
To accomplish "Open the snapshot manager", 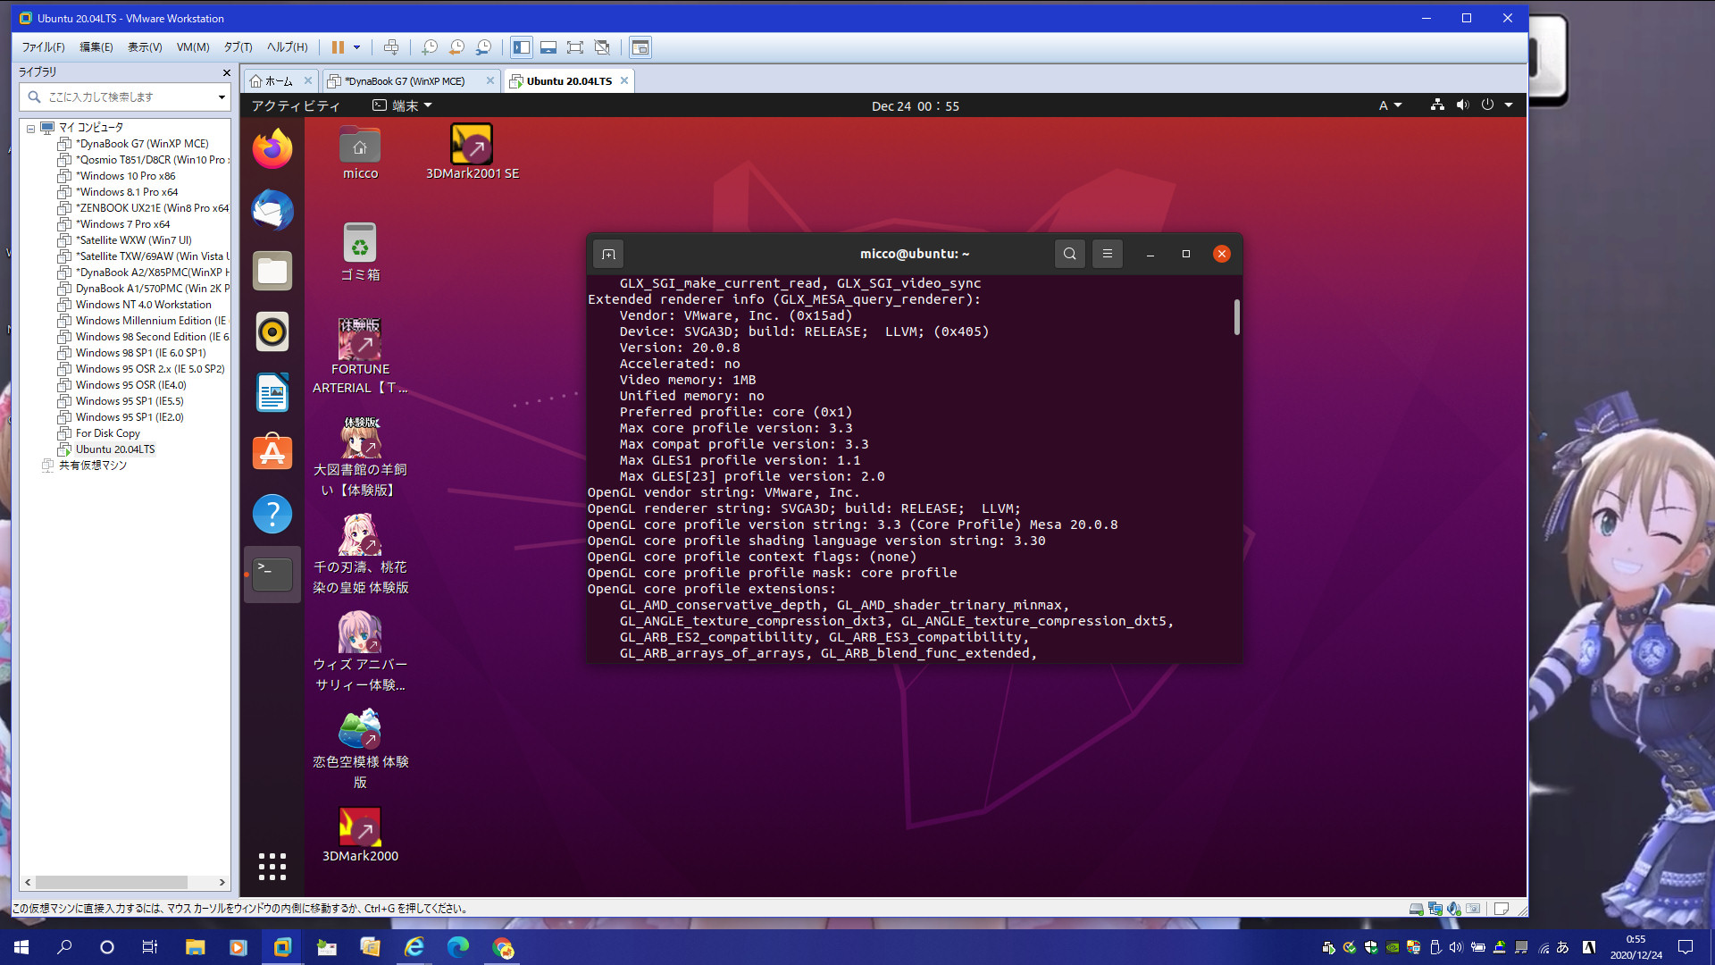I will click(483, 47).
